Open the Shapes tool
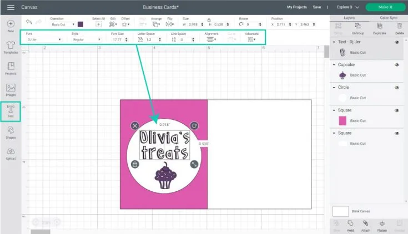This screenshot has width=408, height=234. (11, 133)
